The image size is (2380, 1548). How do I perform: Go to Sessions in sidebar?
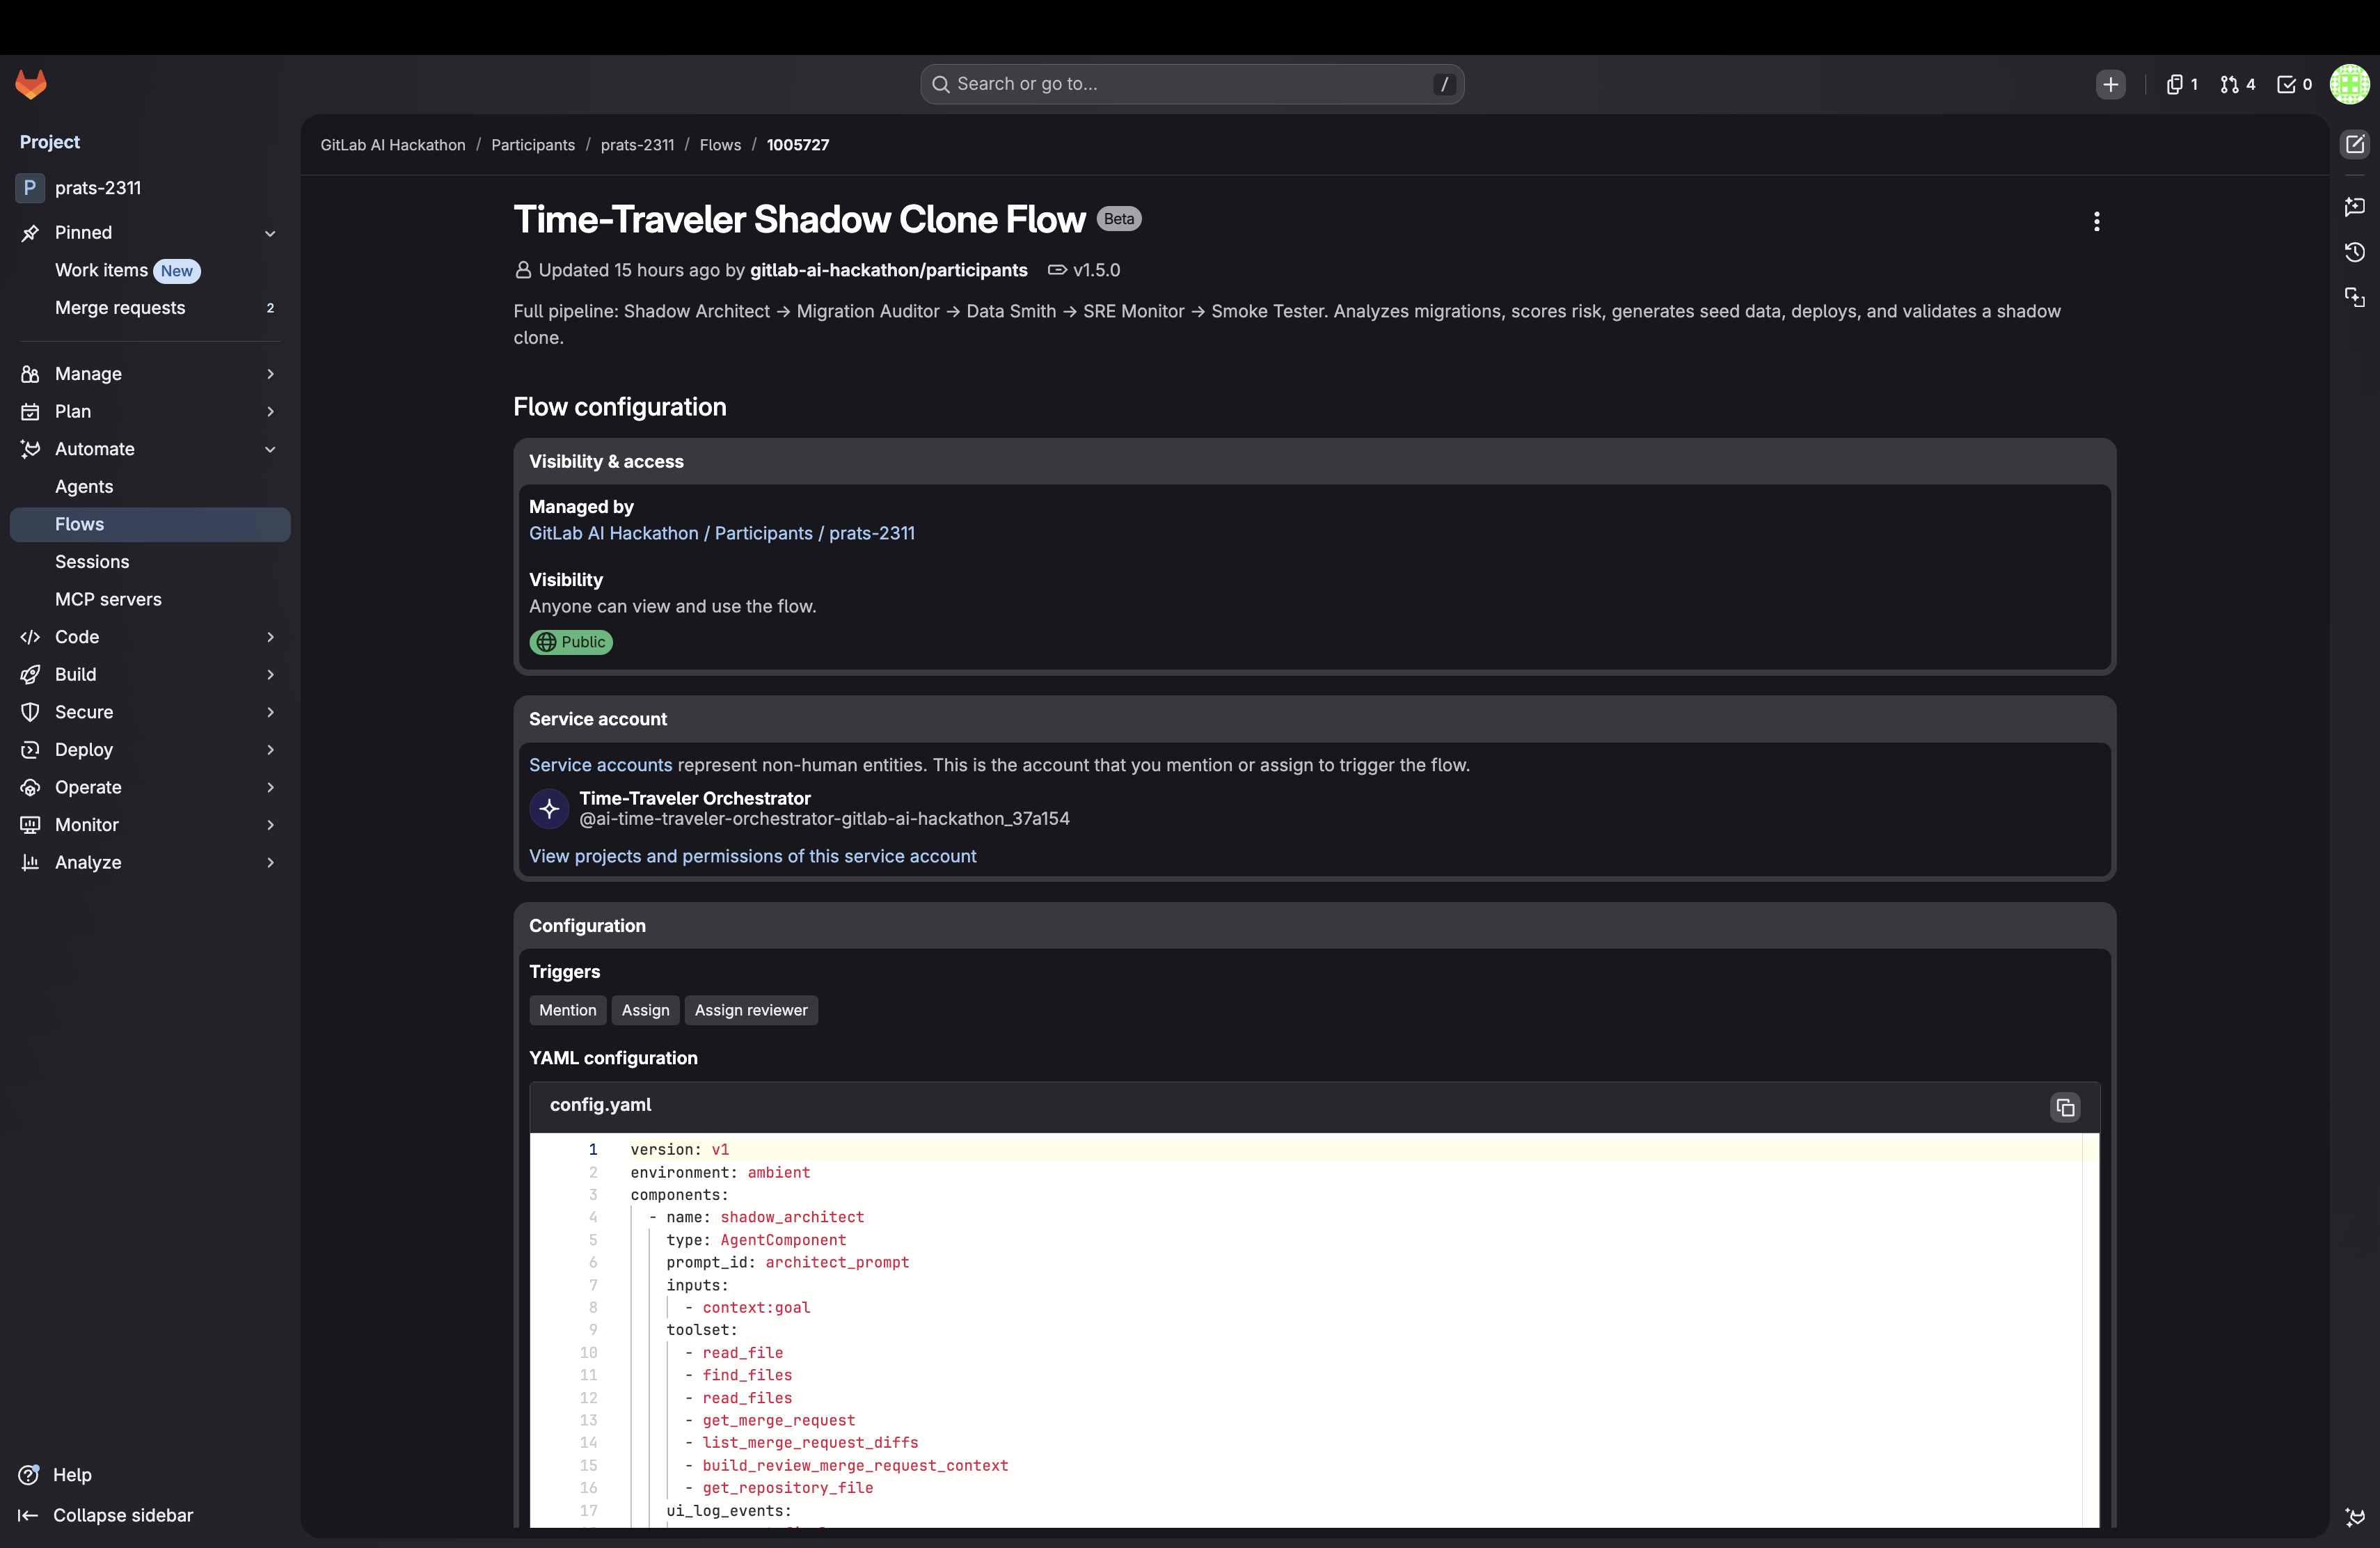click(x=92, y=562)
